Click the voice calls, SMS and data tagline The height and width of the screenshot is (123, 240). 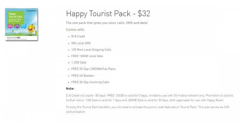pyautogui.click(x=107, y=23)
